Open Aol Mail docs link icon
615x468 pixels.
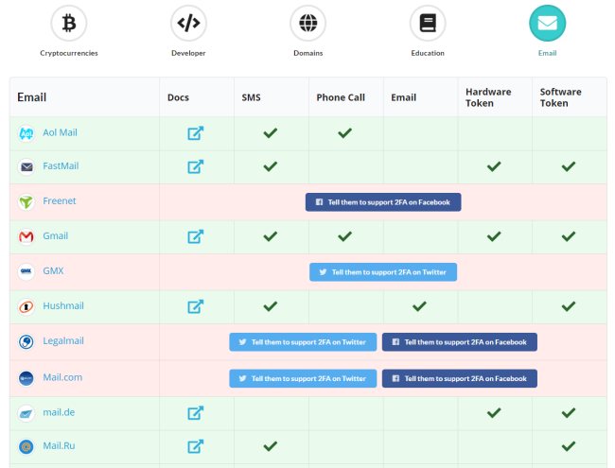click(195, 133)
